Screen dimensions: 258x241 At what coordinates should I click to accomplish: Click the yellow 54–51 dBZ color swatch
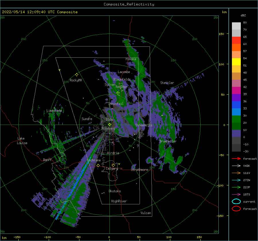tap(236, 62)
